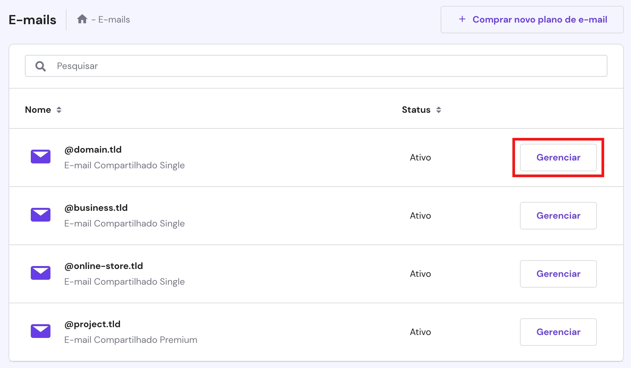631x368 pixels.
Task: Click Gerenciar on the @project.tld row
Action: click(558, 332)
